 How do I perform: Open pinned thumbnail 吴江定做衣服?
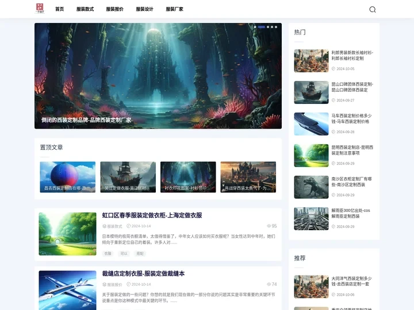pyautogui.click(x=128, y=177)
